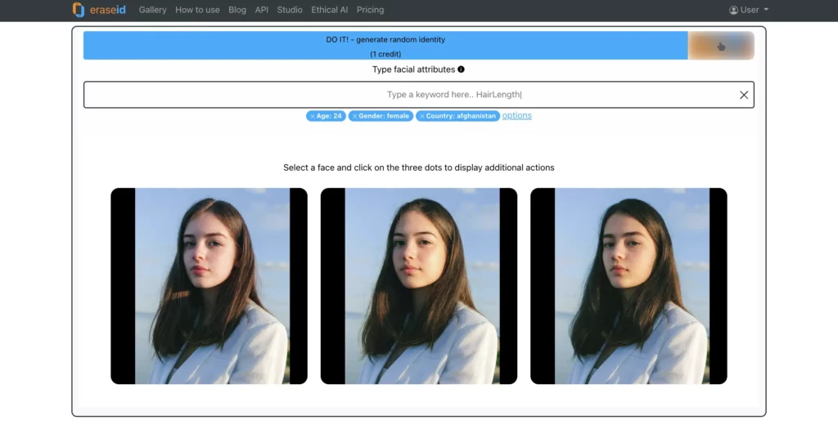
Task: Select the third generated face thumbnail
Action: [x=628, y=286]
